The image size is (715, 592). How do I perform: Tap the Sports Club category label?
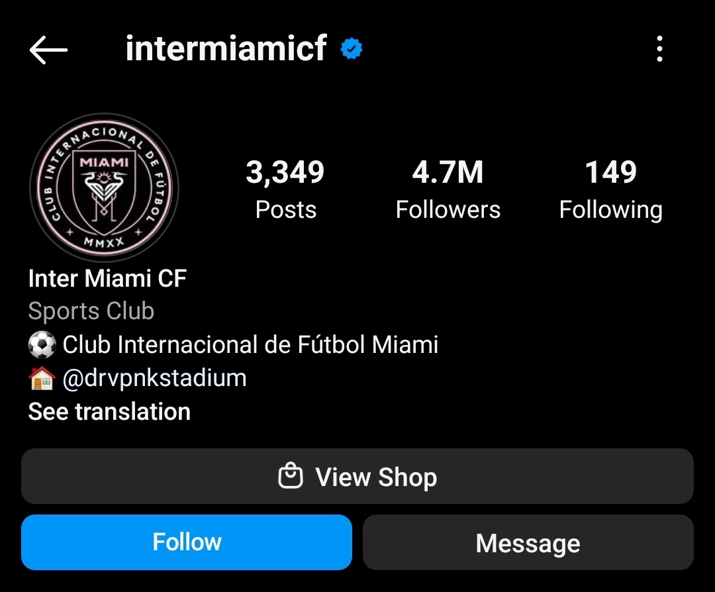(x=91, y=311)
